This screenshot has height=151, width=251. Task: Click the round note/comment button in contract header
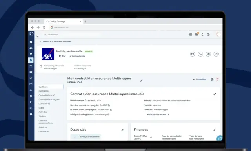pyautogui.click(x=208, y=54)
